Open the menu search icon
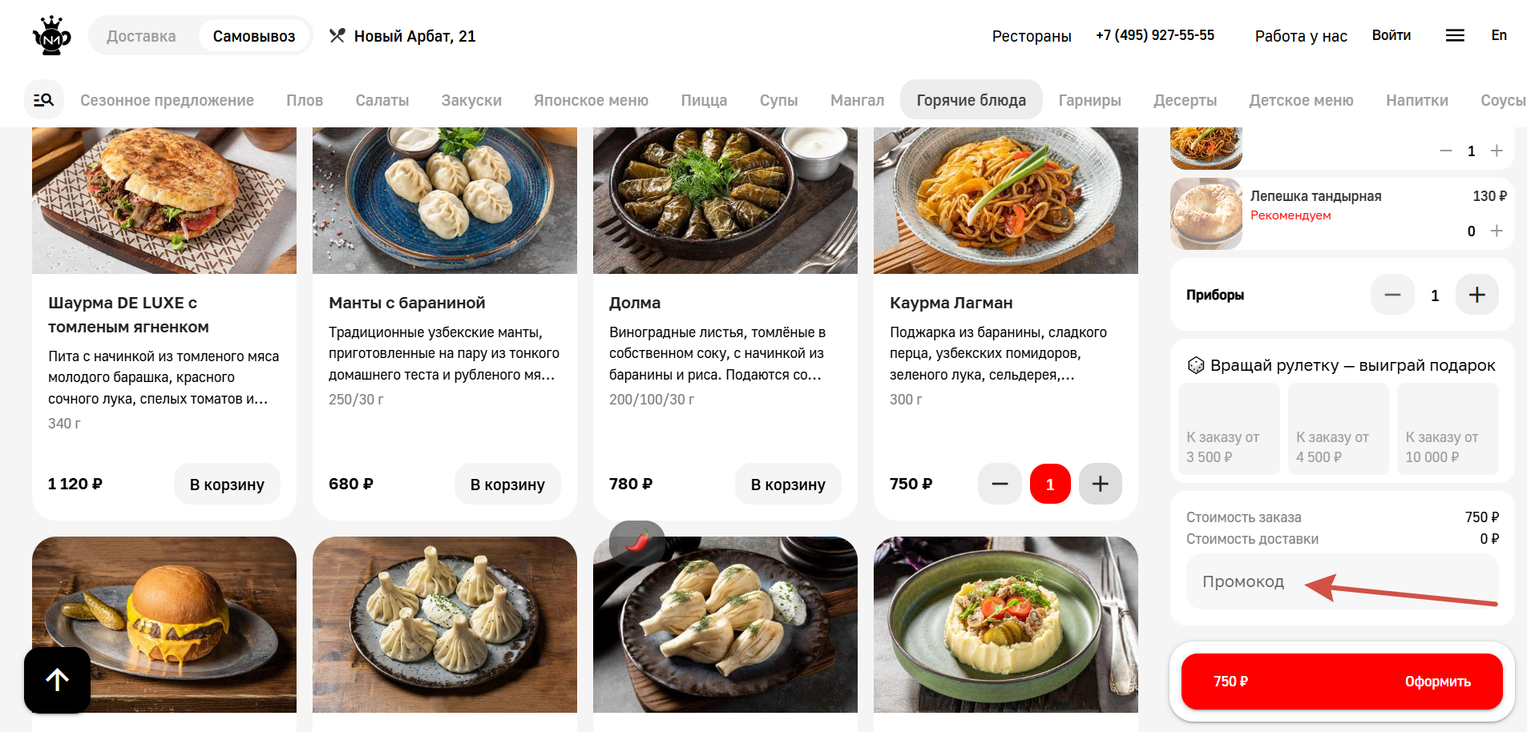This screenshot has width=1527, height=732. tap(44, 100)
